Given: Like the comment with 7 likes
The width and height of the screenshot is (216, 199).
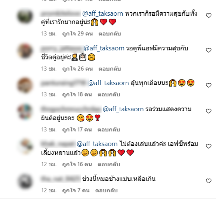Looking at the screenshot, I should pos(208,181).
